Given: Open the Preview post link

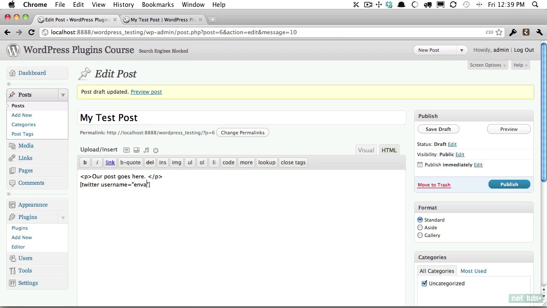Looking at the screenshot, I should coord(146,92).
